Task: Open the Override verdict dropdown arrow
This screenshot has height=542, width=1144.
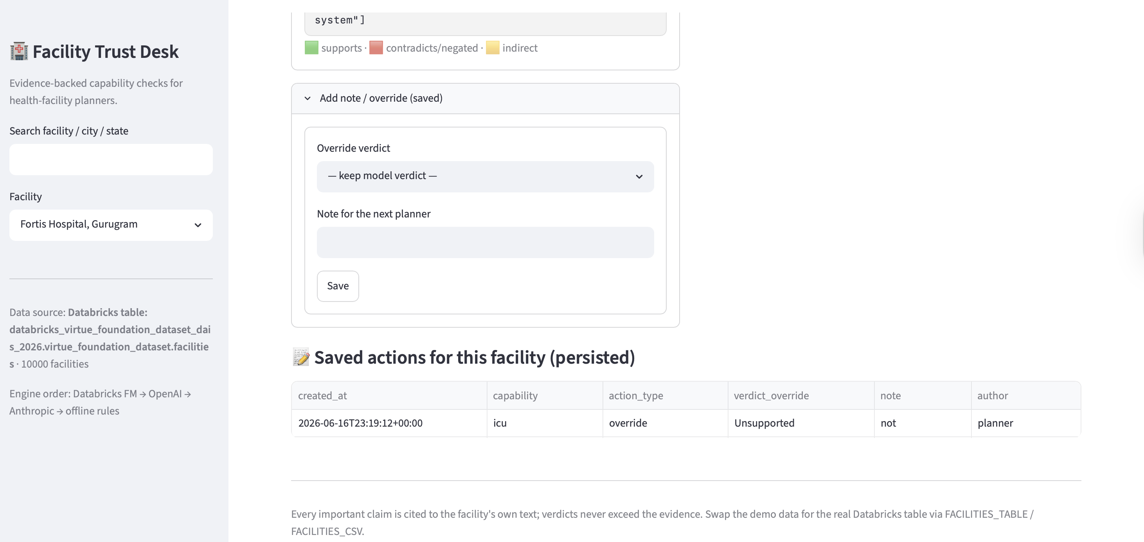Action: 639,177
